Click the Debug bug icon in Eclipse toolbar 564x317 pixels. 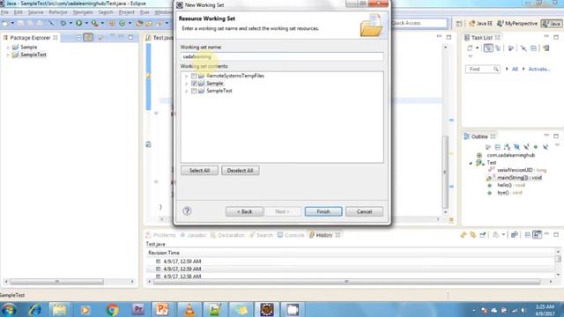click(63, 23)
